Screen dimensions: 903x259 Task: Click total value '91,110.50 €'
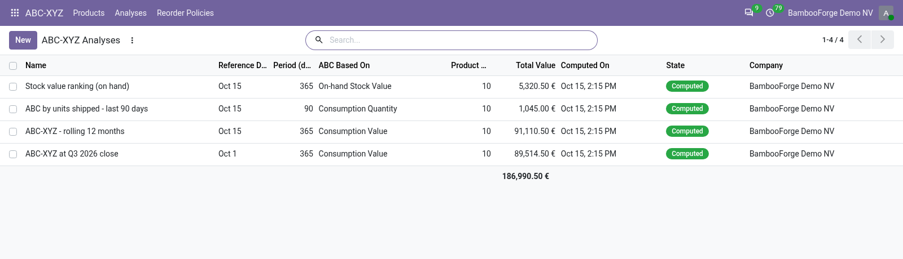coord(534,131)
